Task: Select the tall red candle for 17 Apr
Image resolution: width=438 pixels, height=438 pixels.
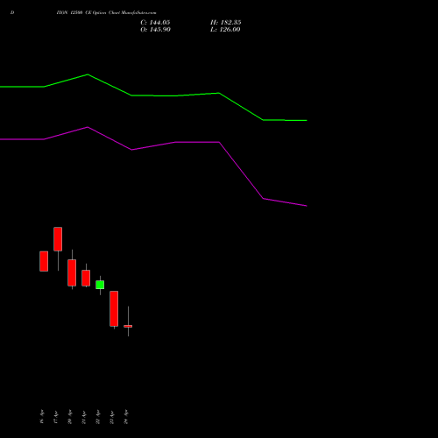Action: click(58, 239)
